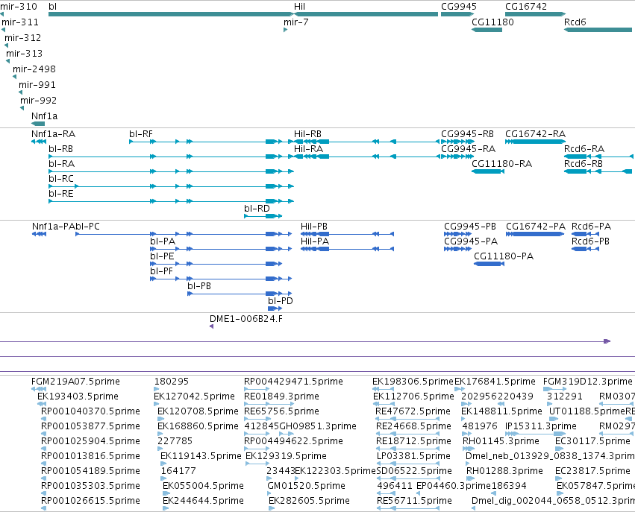Click the CG16742-RA transcript label
635x512 pixels.
535,134
